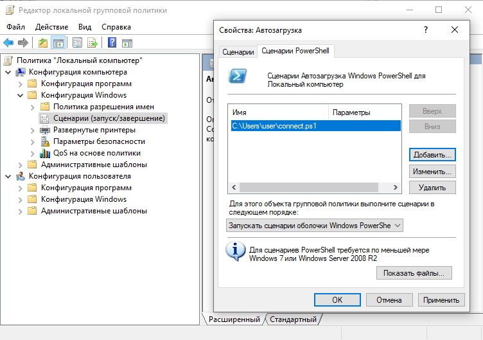Click the blue information icon in dialog
Viewport: 483px width, 340px height.
point(235,251)
